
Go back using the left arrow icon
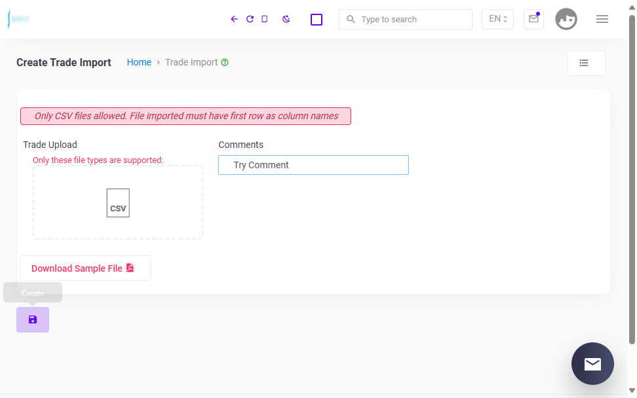point(234,19)
